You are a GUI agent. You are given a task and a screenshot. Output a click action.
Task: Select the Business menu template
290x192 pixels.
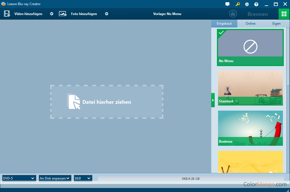tap(250, 128)
